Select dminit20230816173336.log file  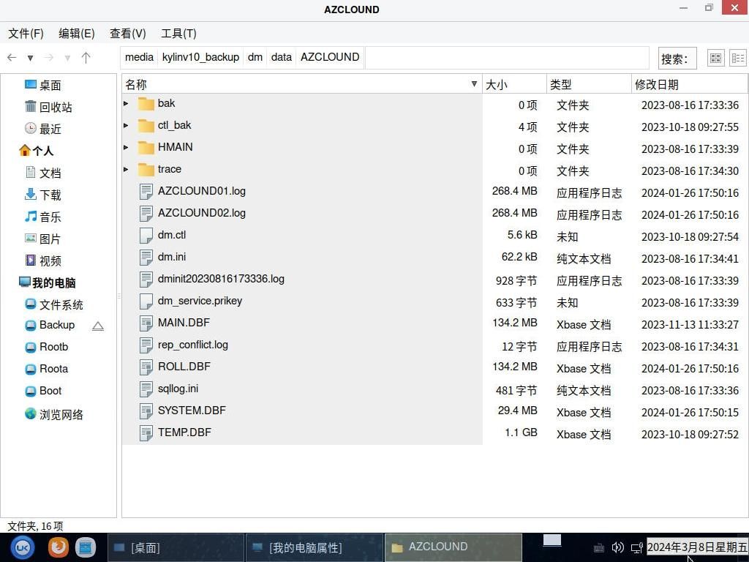[x=221, y=279]
